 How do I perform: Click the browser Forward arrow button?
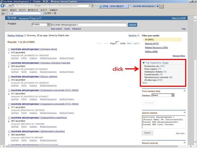tap(7, 6)
